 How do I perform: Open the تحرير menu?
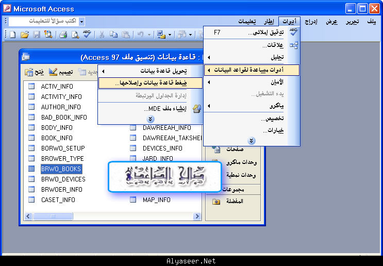[x=353, y=22]
